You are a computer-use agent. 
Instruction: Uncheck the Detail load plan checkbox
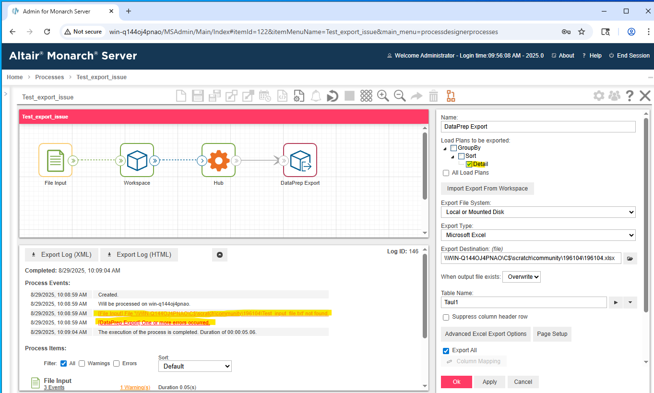[469, 164]
